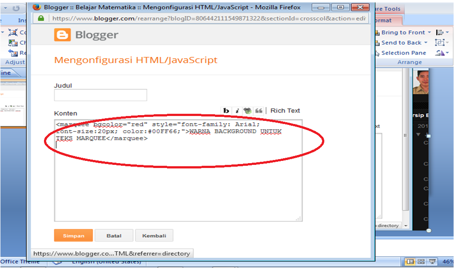Save the widget with Simpan button
Screen dimensions: 454x268
[x=74, y=236]
